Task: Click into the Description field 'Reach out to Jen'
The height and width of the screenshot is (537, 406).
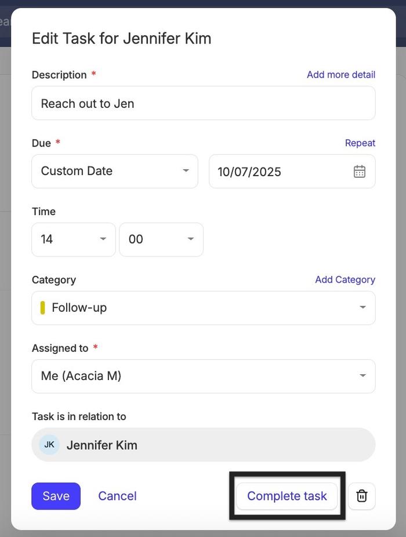Action: click(x=203, y=104)
